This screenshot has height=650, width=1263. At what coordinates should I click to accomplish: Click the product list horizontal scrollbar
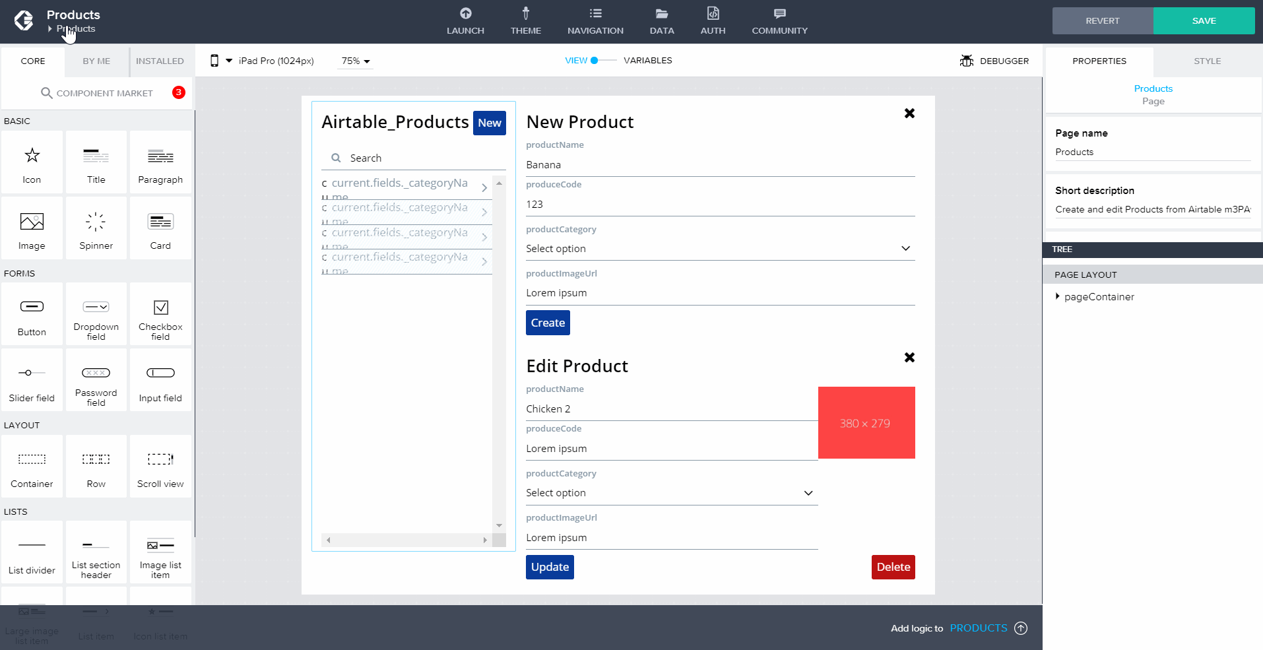click(406, 540)
